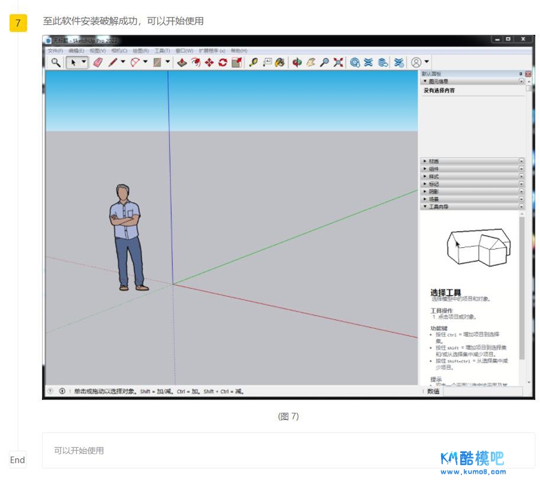Click the leftmost status bar circle icon
The image size is (540, 486).
pos(50,391)
